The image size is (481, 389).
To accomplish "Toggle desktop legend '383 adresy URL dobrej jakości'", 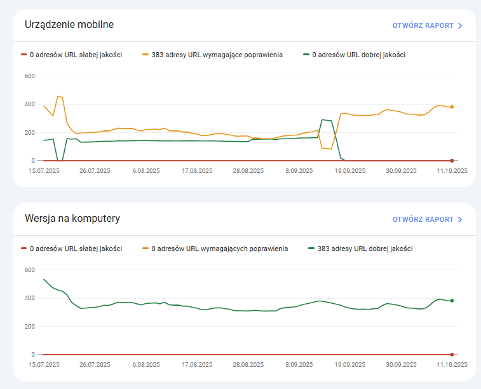I will 364,249.
